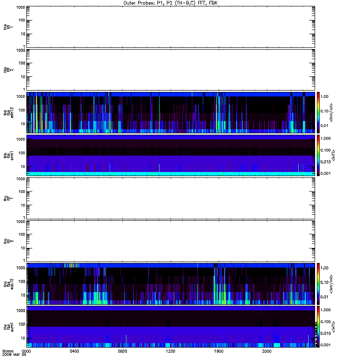Click the 'thc fbk edc12' y-axis title
This screenshot has height=364, width=341.
[x=9, y=283]
